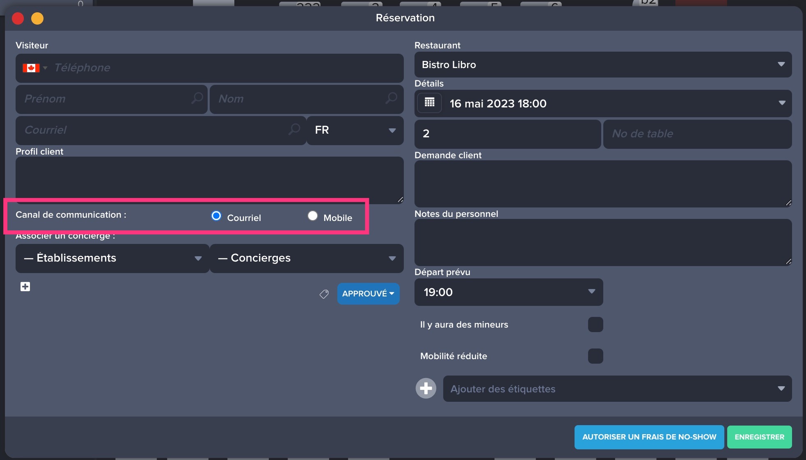Screen dimensions: 806x460
Task: Expand the Départ prévu 19:00 dropdown
Action: tap(508, 292)
